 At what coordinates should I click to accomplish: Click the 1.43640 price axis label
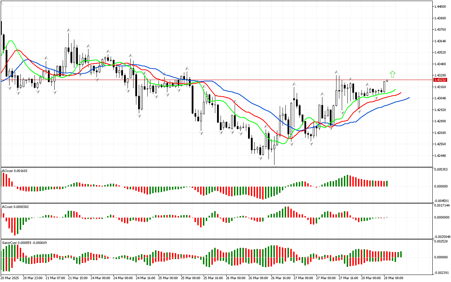440,41
